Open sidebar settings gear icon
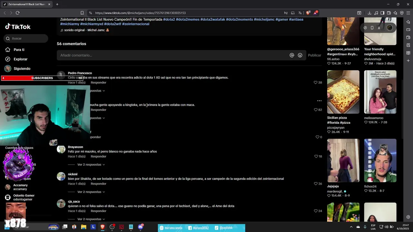The width and height of the screenshot is (413, 232). click(x=408, y=217)
